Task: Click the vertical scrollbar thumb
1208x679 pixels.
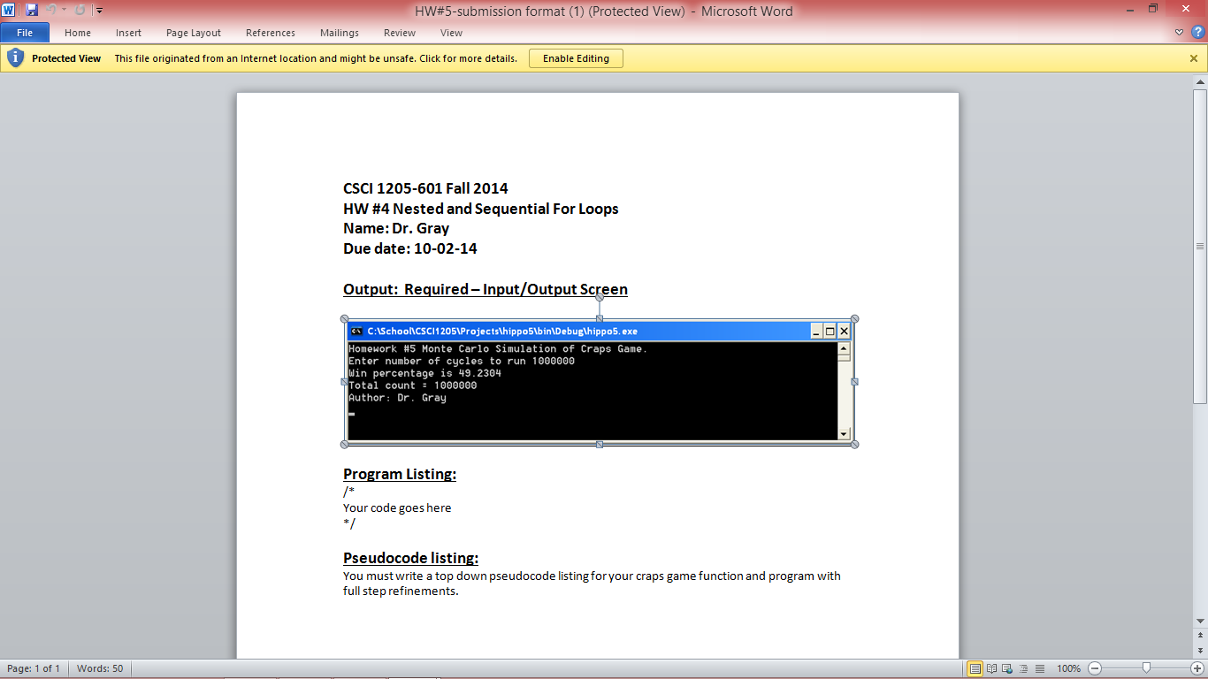Action: coord(1200,246)
